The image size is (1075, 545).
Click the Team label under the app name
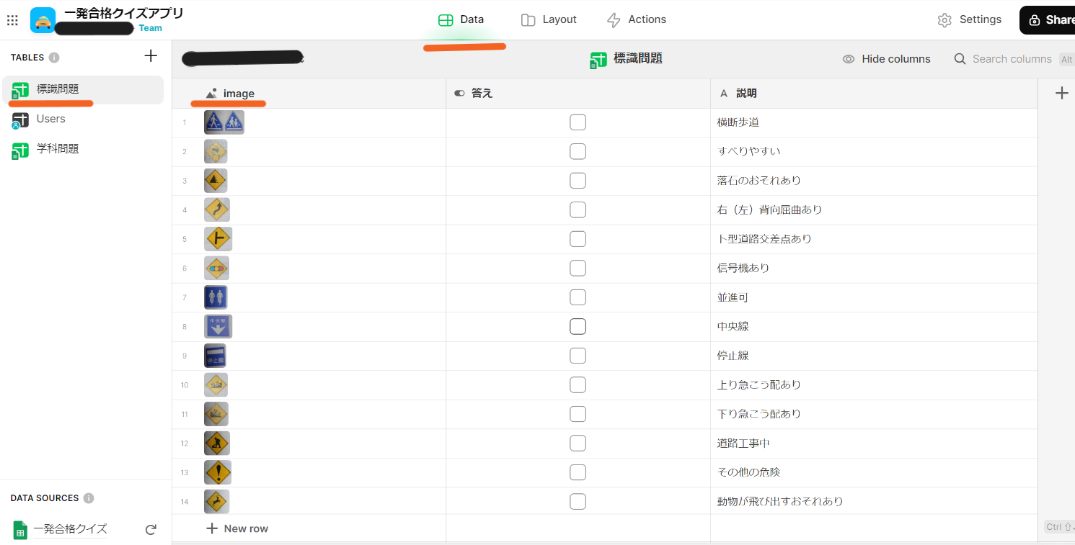(x=151, y=28)
